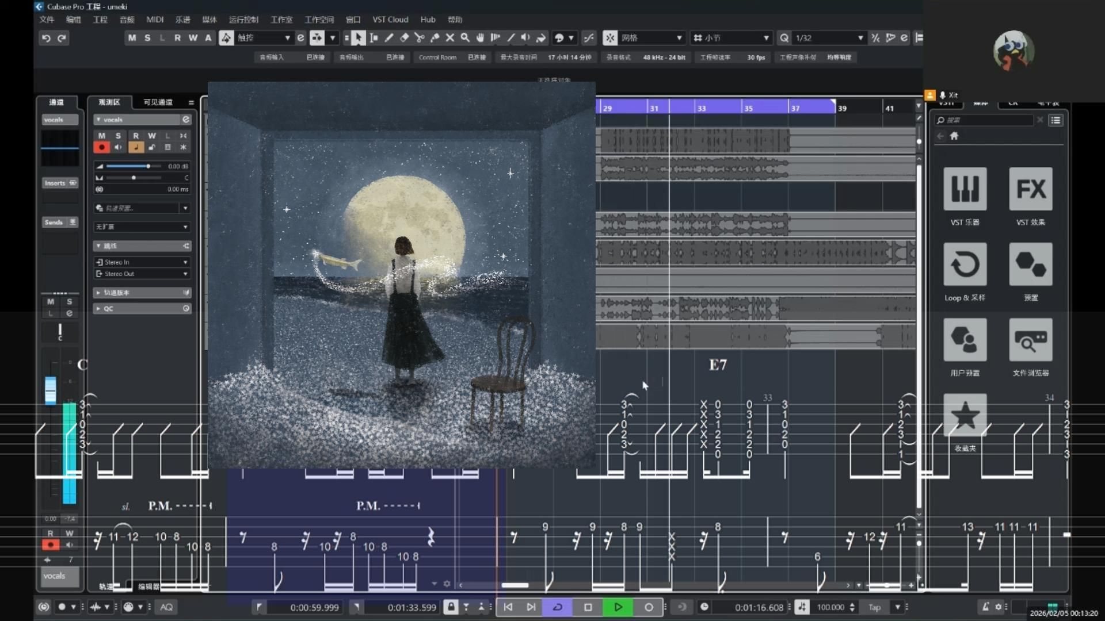Toggle Mute on vocals track inspector

click(102, 136)
